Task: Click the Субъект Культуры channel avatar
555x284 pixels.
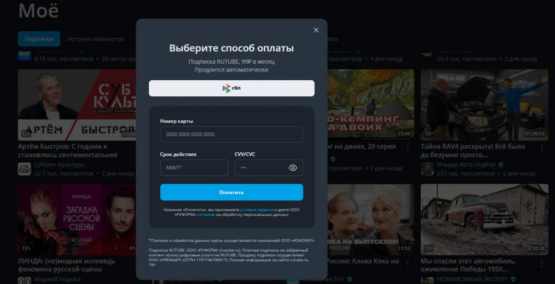Action: (24, 168)
